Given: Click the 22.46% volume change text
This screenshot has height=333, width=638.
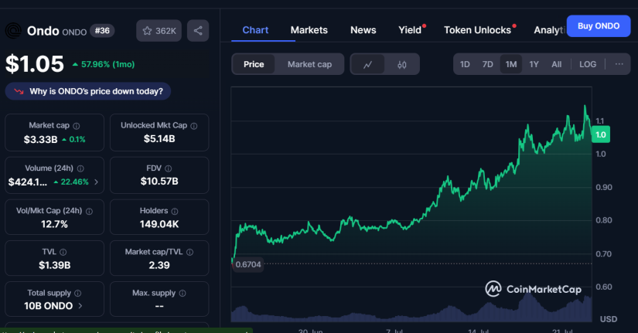Looking at the screenshot, I should (x=74, y=182).
